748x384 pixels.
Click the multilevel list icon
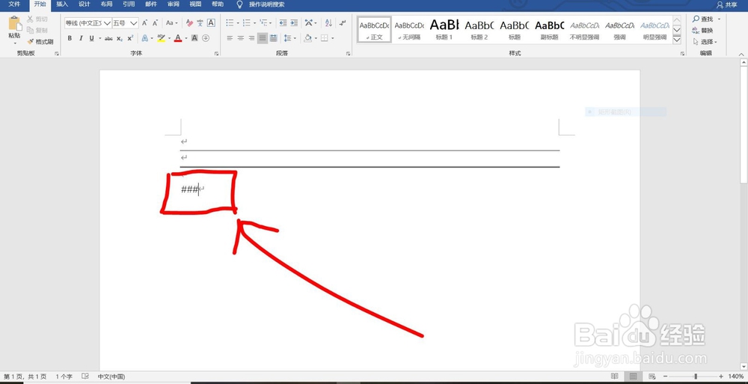[263, 23]
